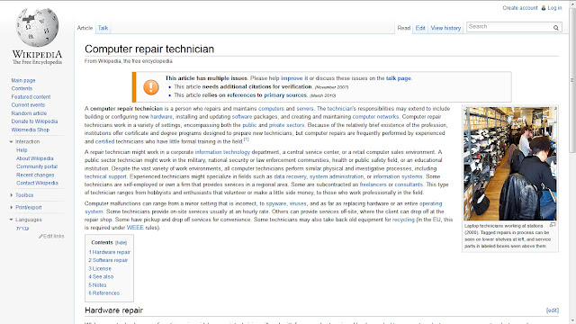Open the 'technical support' link
Viewport: 576px width, 324px height.
click(x=105, y=176)
